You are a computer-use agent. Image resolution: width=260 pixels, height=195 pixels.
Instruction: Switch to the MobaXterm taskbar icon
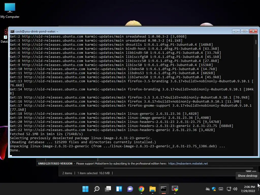click(x=175, y=189)
